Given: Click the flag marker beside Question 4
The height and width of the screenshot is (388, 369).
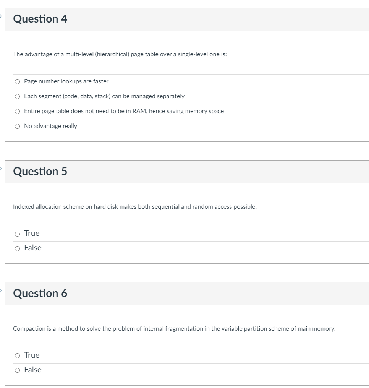Looking at the screenshot, I should pos(1,16).
